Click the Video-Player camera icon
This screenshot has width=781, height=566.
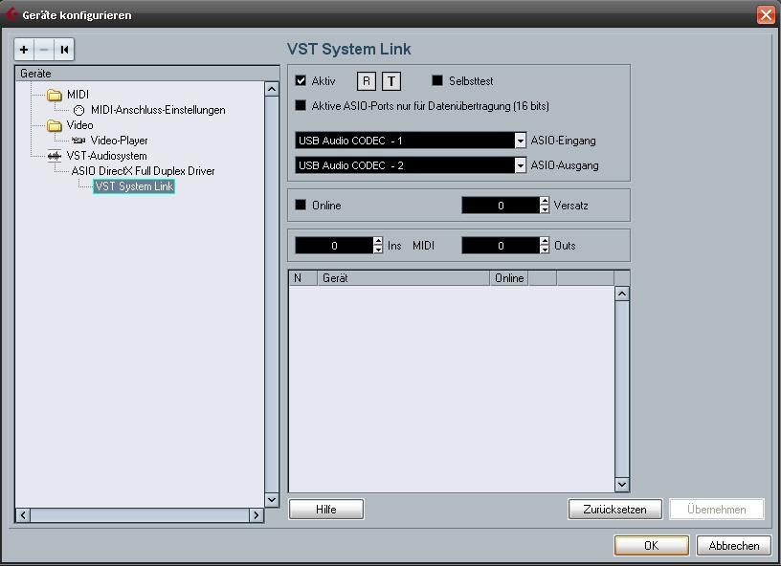(78, 141)
